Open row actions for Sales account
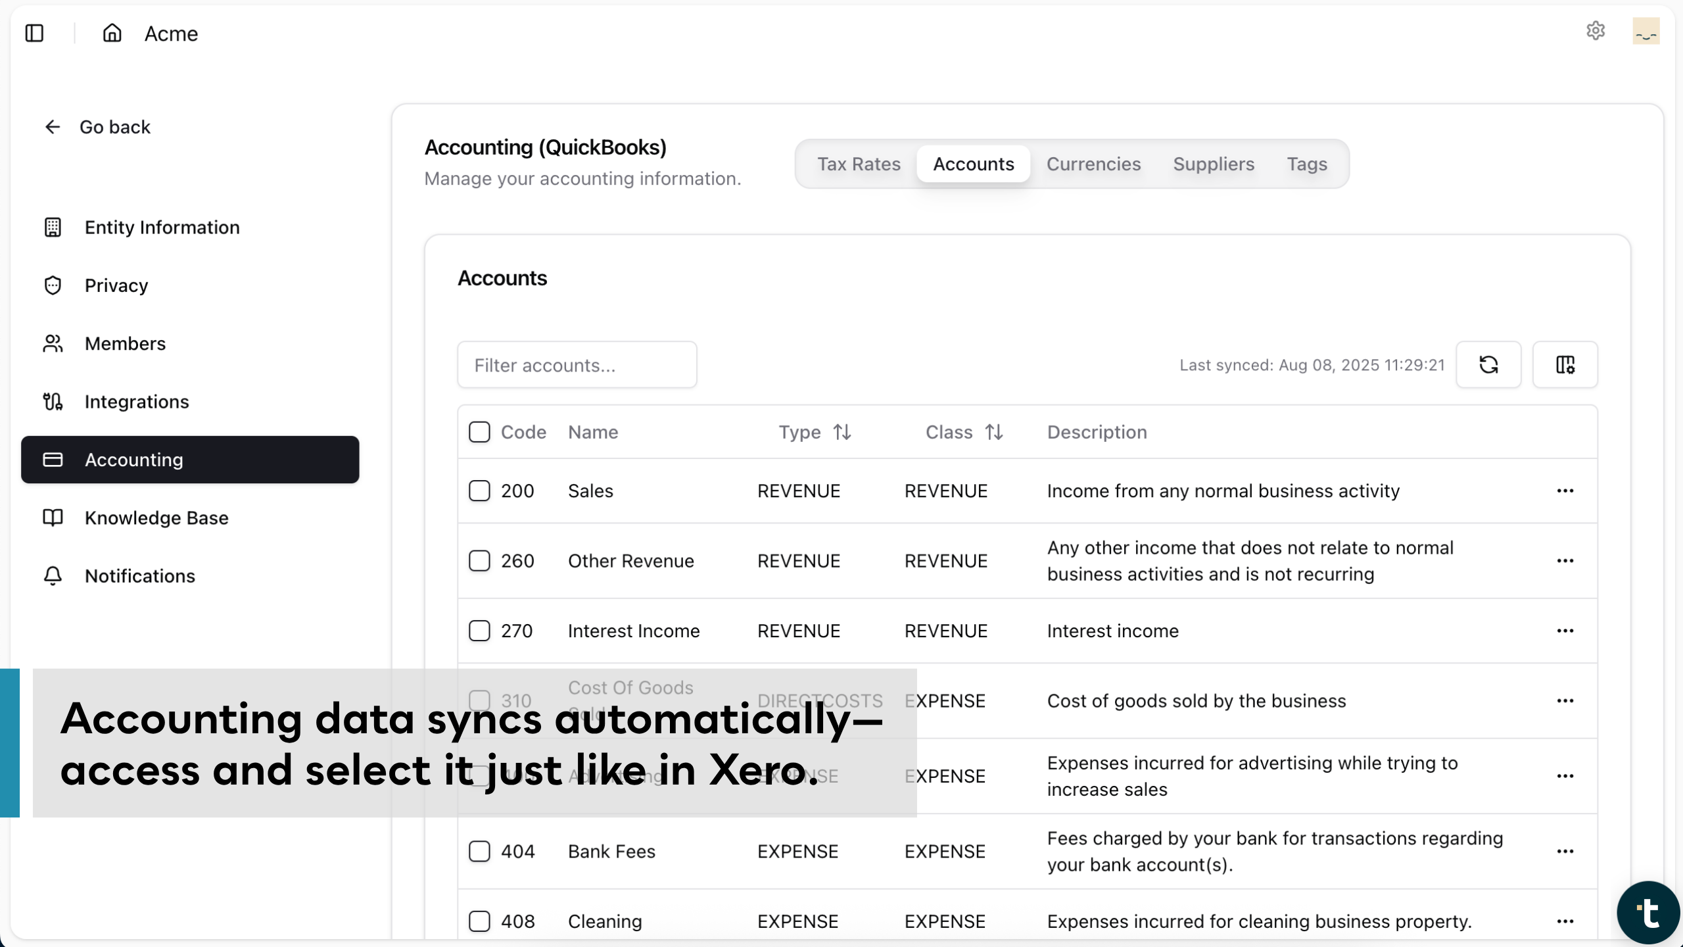 (1565, 491)
